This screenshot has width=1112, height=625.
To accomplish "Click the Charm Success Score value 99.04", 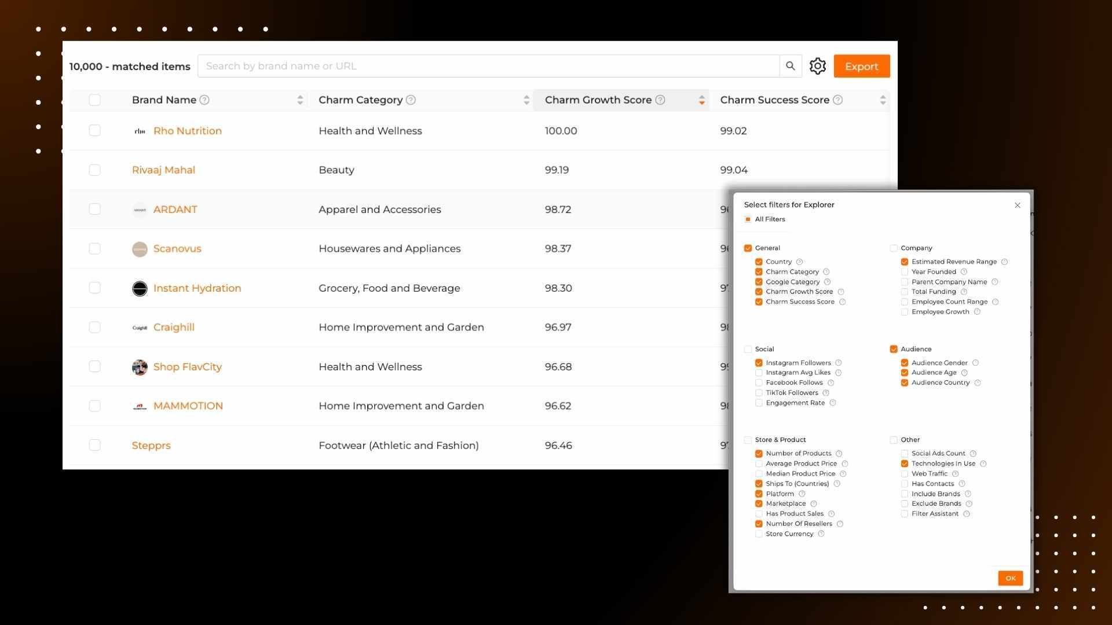I will [x=734, y=170].
